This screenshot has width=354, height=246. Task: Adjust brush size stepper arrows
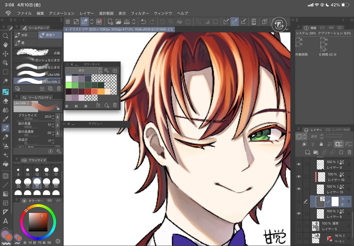tap(53, 117)
